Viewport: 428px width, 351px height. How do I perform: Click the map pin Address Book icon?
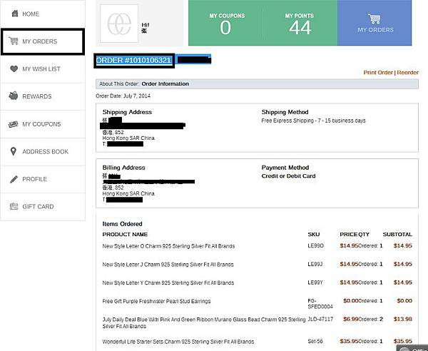[x=13, y=151]
